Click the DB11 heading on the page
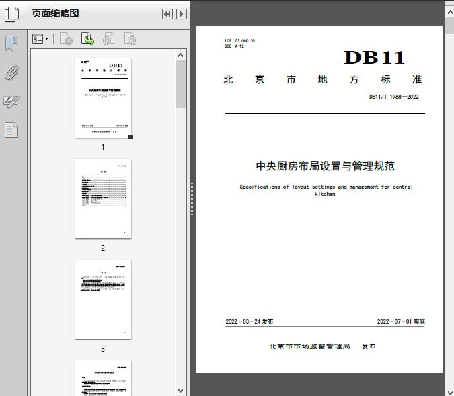This screenshot has height=396, width=454. pos(374,57)
